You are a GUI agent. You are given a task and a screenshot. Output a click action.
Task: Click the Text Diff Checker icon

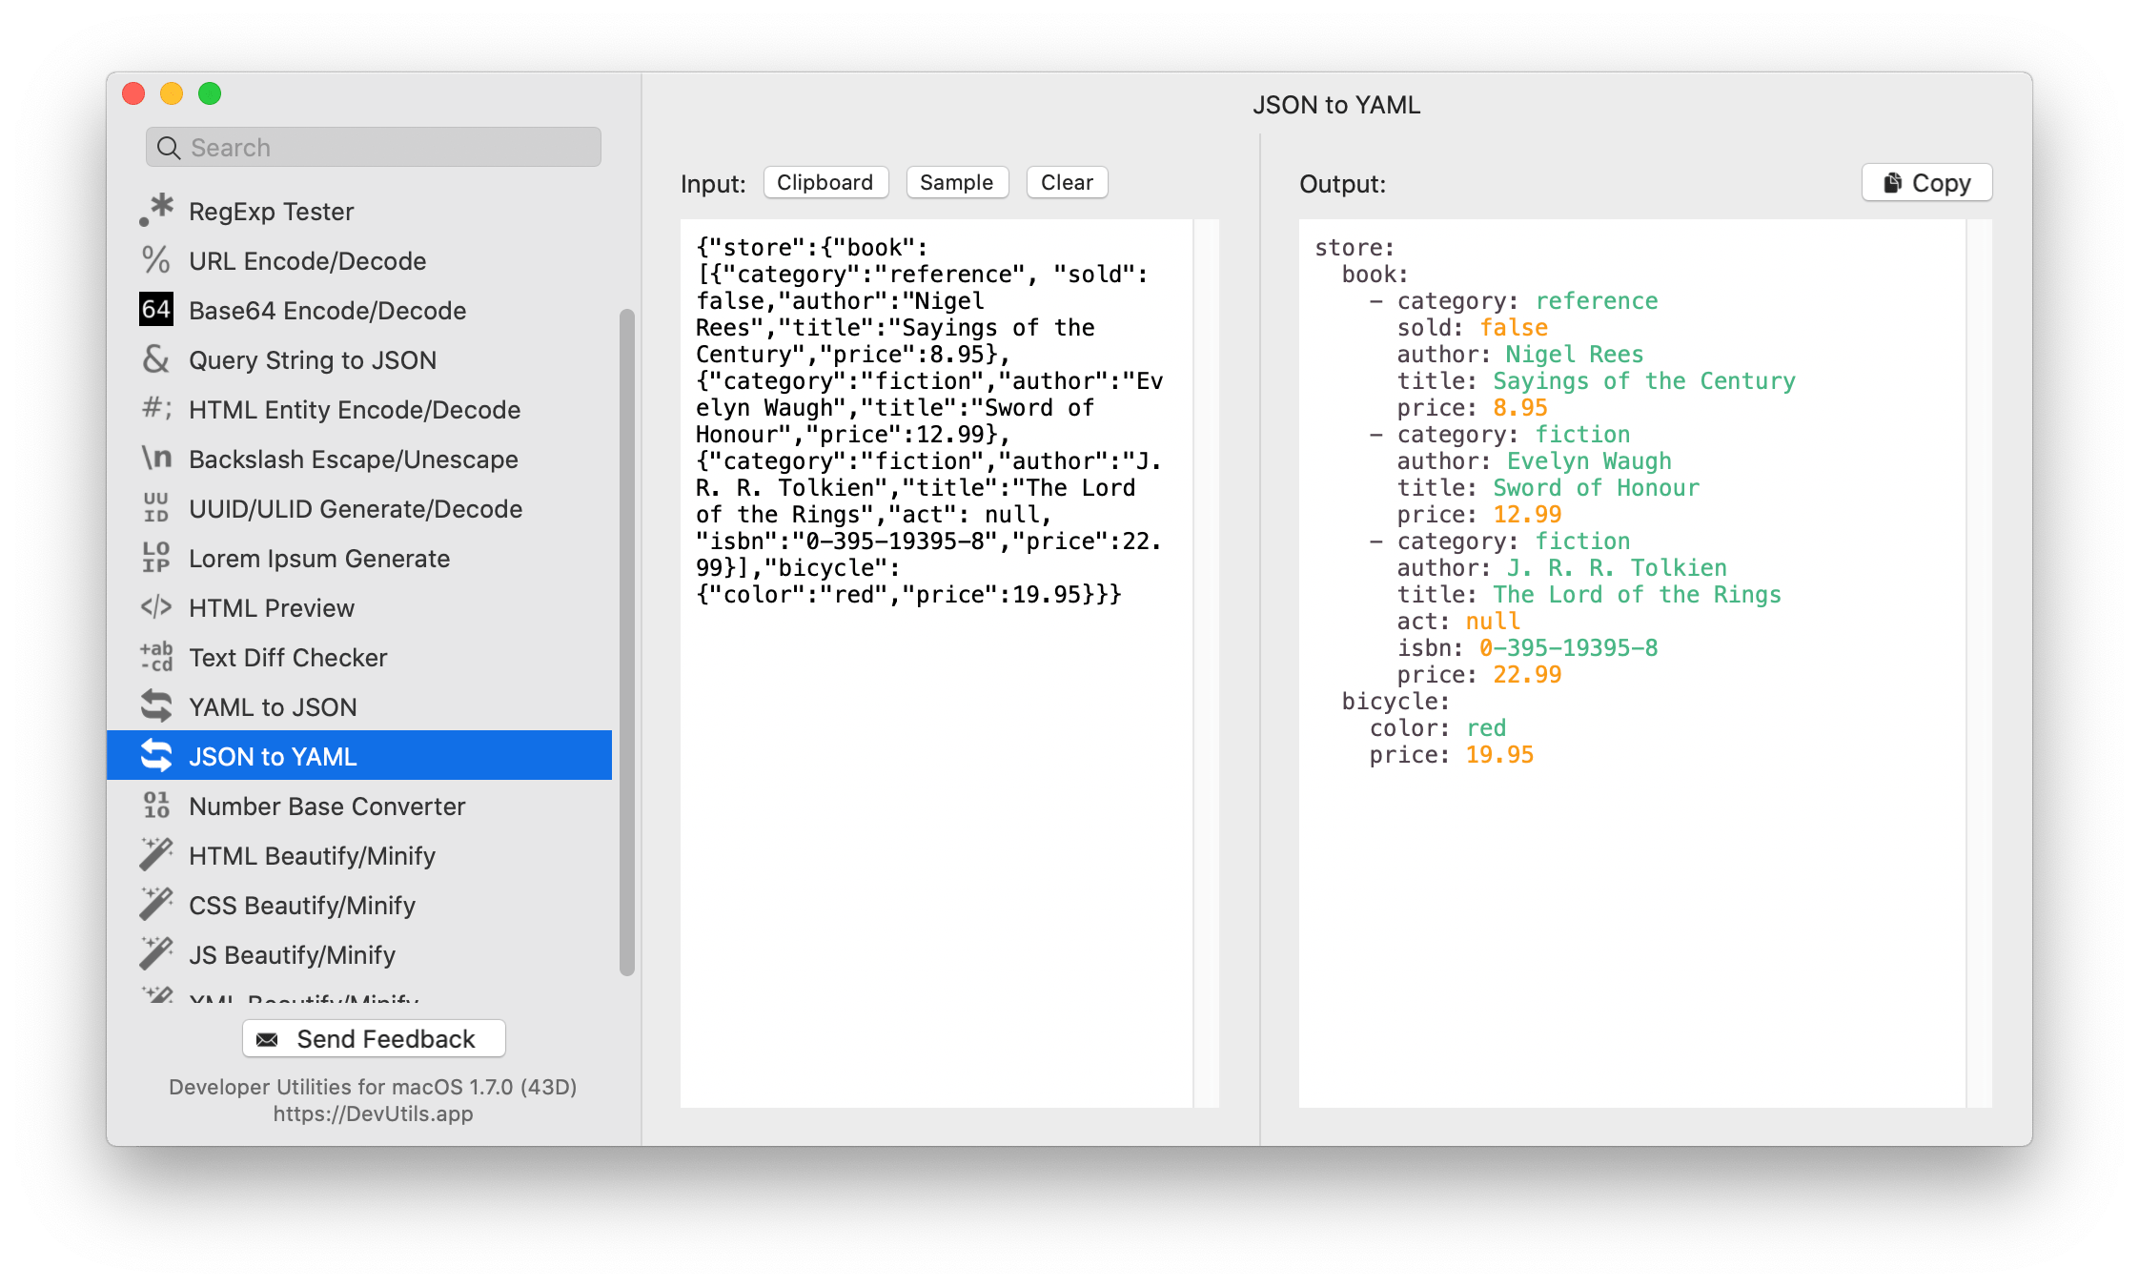tap(155, 657)
